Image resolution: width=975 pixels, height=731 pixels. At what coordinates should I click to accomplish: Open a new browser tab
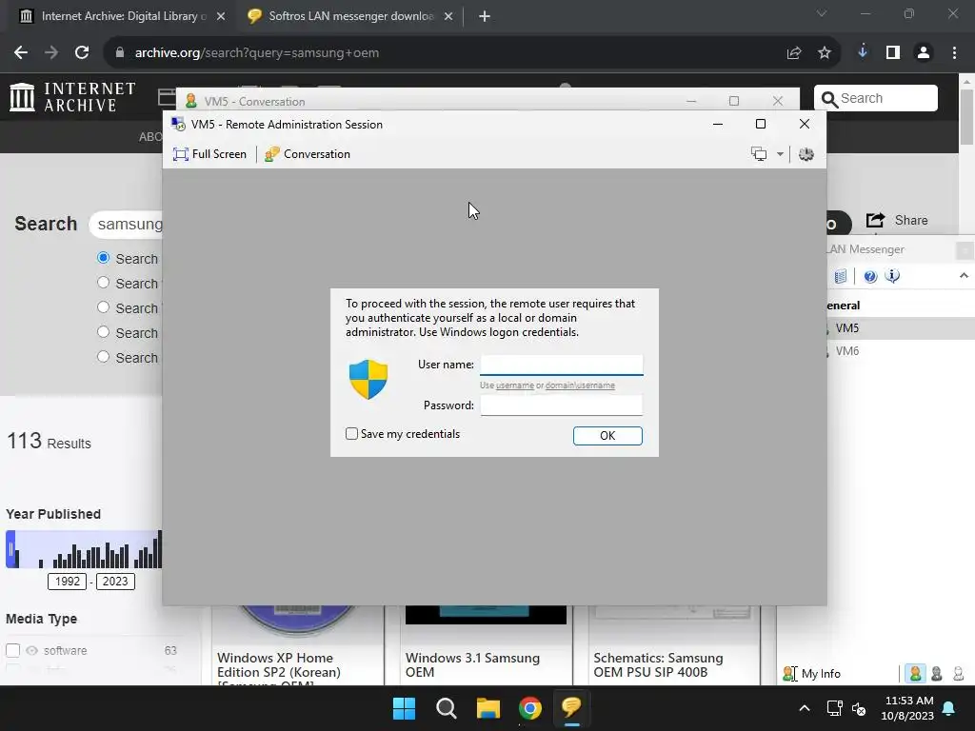coord(485,16)
